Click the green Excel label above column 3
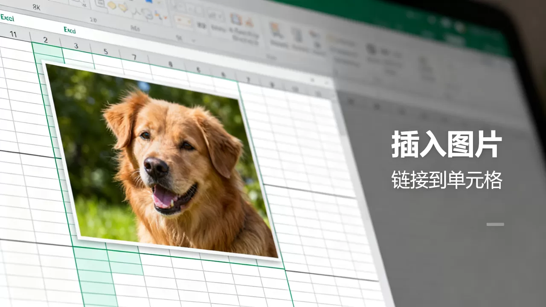 click(70, 30)
